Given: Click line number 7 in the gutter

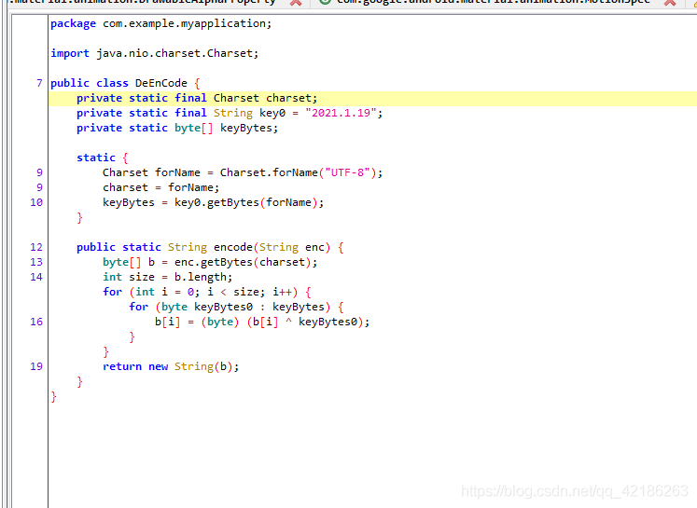Looking at the screenshot, I should 39,83.
